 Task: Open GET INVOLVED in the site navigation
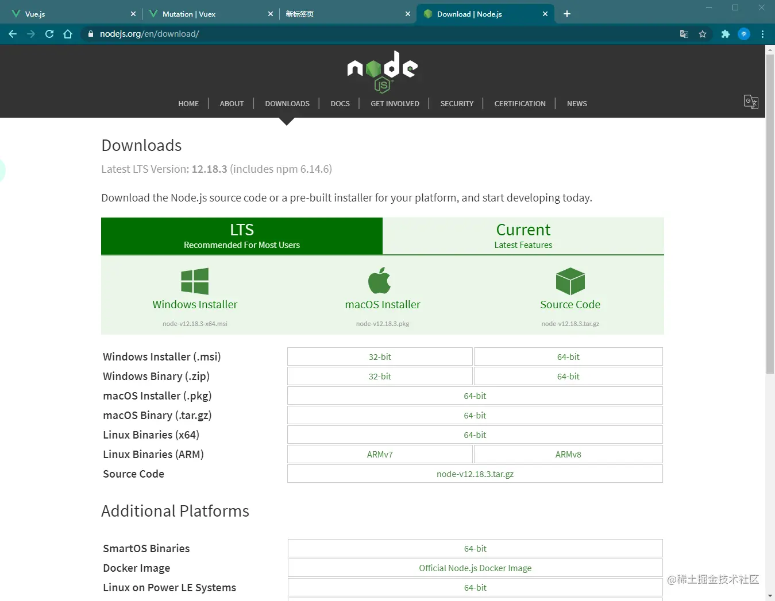[x=395, y=104]
